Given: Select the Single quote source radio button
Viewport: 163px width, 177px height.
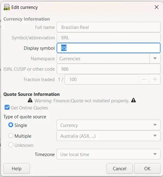Looking at the screenshot, I should (x=11, y=125).
